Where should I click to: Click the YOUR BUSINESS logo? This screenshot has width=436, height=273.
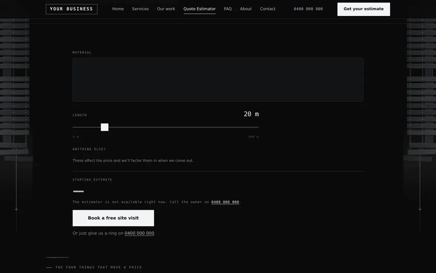71,9
